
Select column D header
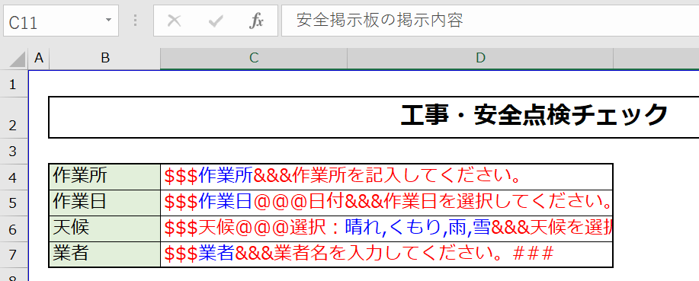pos(480,59)
